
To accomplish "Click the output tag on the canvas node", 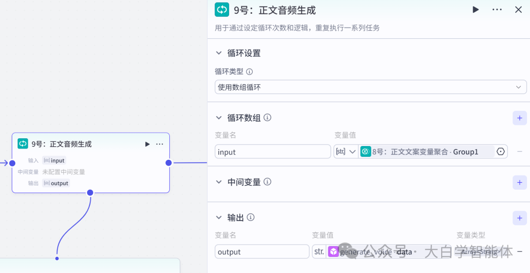I will point(56,183).
